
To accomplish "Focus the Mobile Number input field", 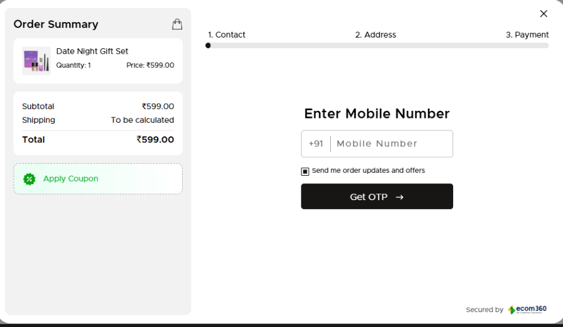I will pos(391,144).
